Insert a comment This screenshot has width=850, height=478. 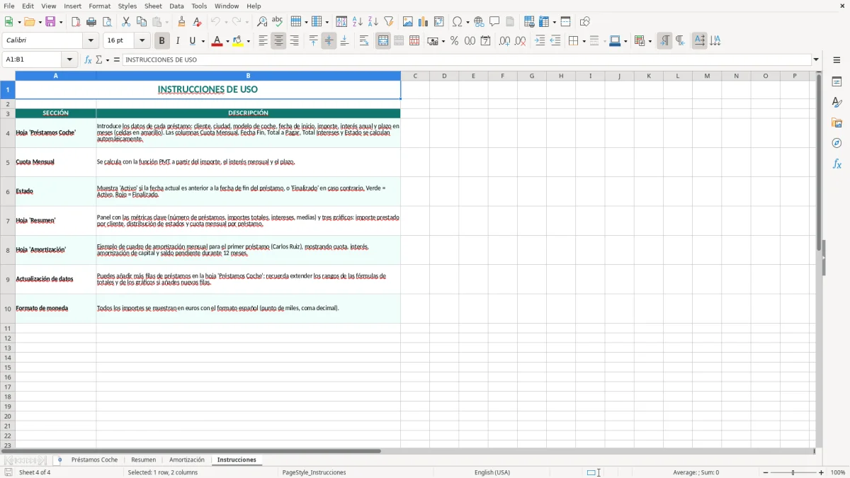(495, 22)
